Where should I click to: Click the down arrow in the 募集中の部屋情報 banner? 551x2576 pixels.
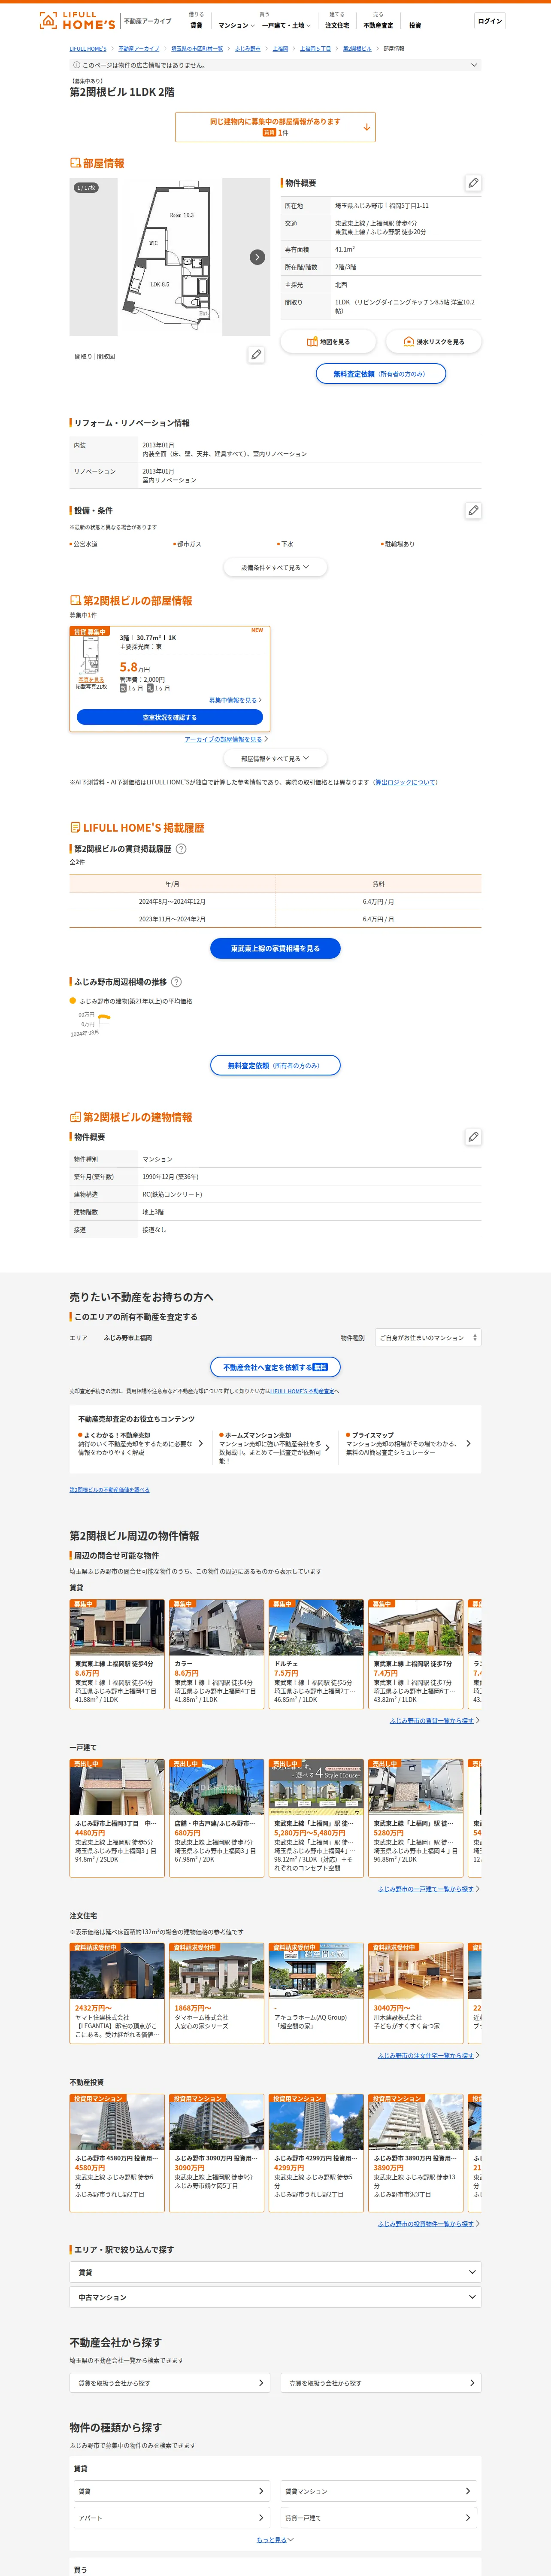point(367,127)
